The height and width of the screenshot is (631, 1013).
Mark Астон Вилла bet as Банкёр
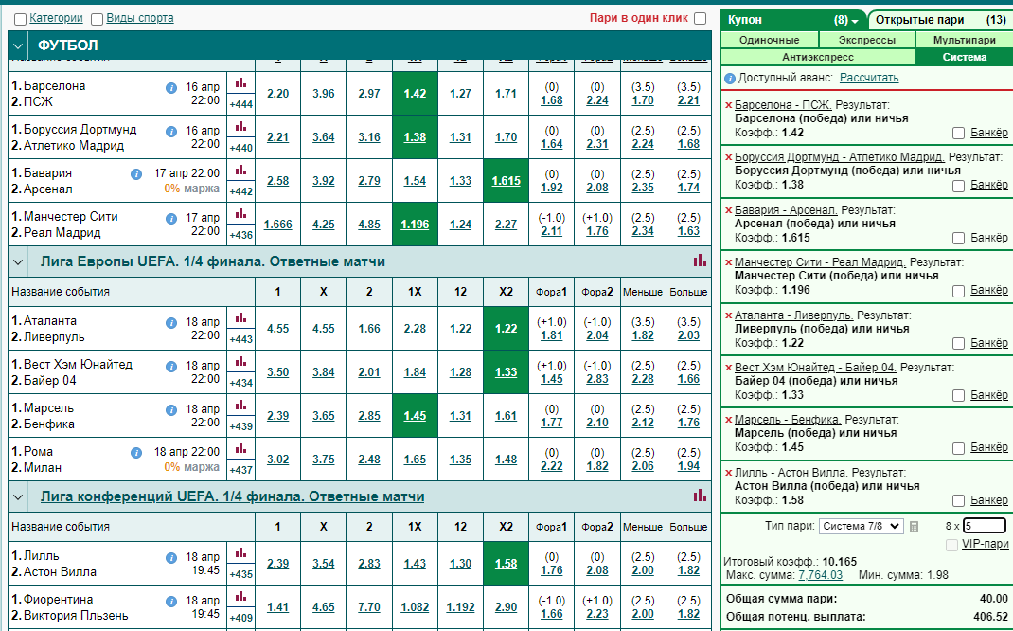point(959,500)
